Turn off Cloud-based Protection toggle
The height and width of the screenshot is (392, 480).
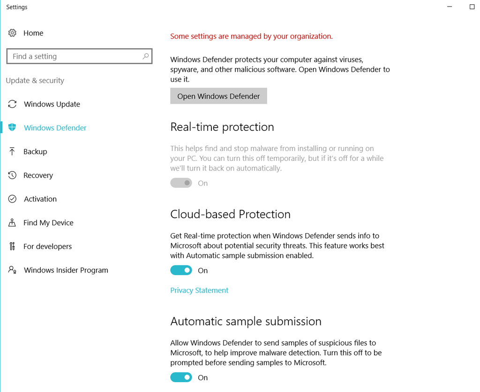point(181,271)
